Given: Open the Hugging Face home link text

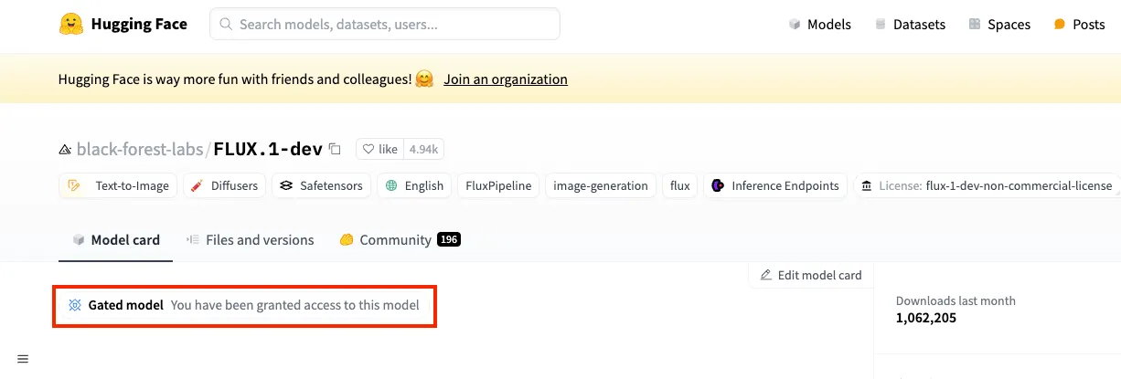Looking at the screenshot, I should (139, 24).
